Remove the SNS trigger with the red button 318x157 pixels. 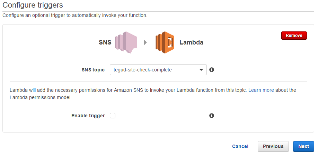(x=294, y=36)
